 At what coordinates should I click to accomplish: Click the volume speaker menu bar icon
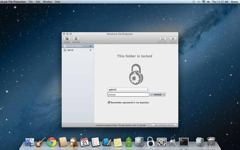point(208,2)
